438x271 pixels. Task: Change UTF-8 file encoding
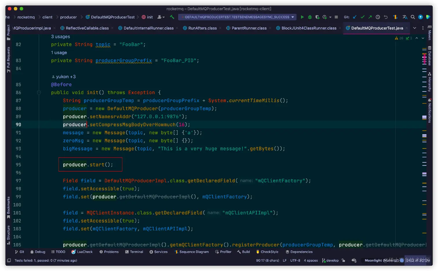tap(295, 260)
